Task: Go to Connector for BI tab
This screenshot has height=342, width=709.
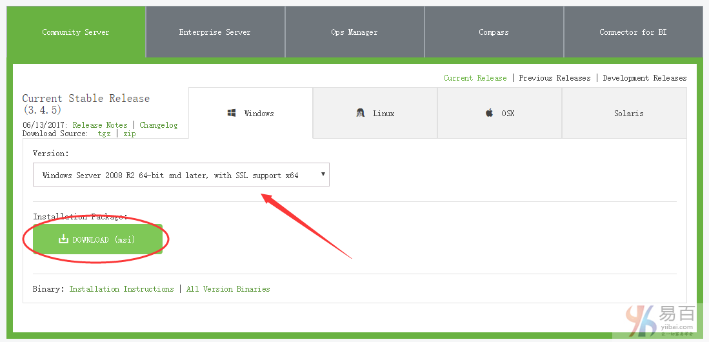Action: click(633, 32)
